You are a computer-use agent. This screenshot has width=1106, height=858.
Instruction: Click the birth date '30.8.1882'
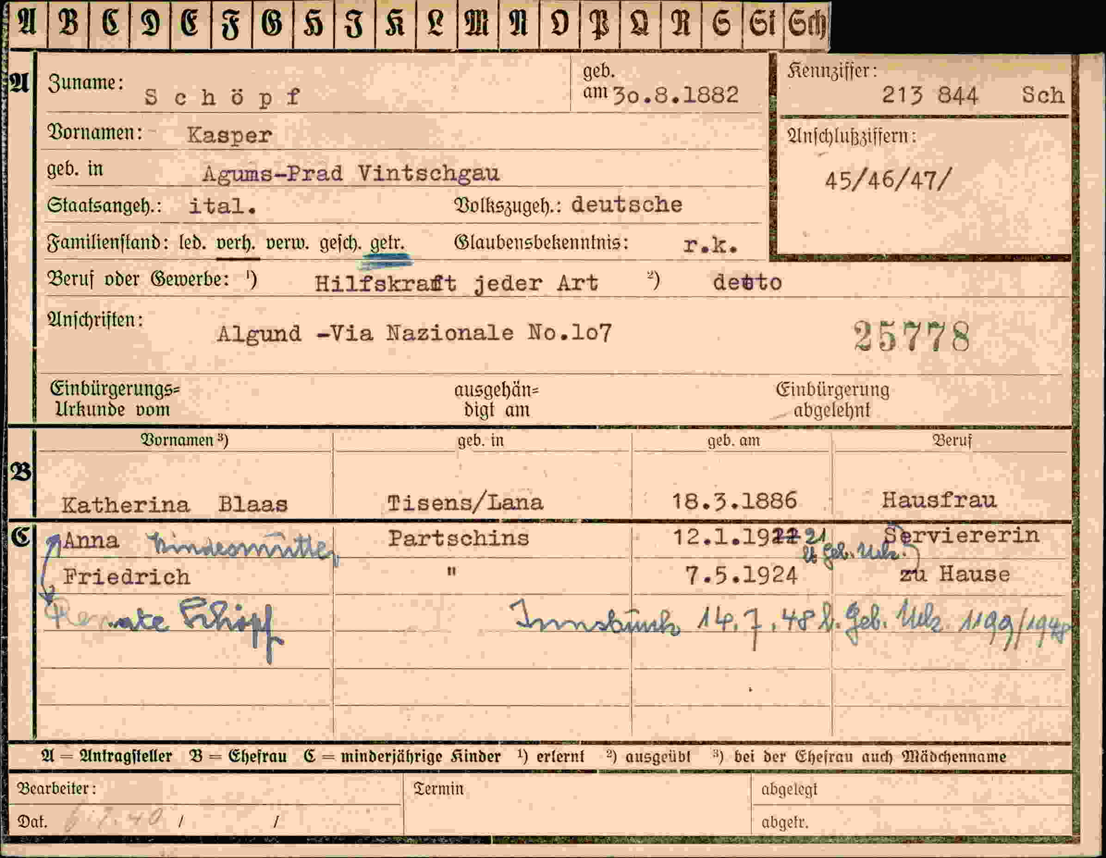tap(676, 95)
